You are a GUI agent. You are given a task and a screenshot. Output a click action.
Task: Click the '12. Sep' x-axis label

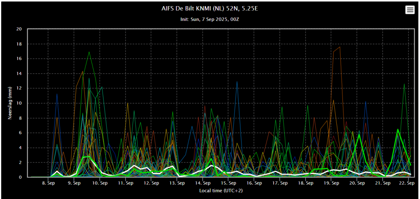[151, 183]
